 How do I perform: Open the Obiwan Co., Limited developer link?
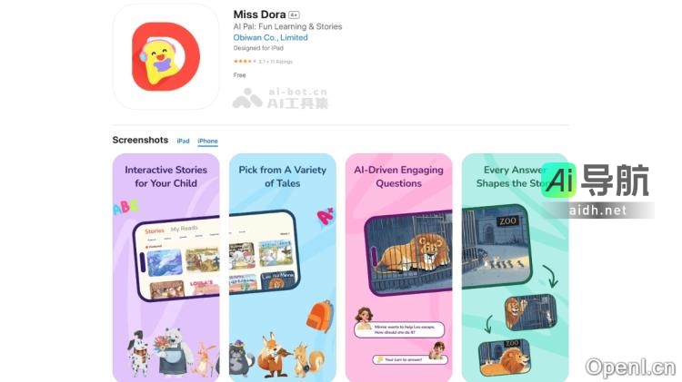tap(270, 38)
